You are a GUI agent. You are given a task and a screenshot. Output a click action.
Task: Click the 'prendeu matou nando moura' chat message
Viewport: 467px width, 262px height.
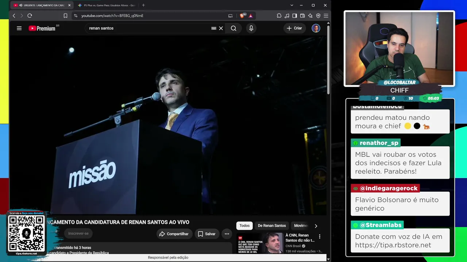click(x=400, y=122)
